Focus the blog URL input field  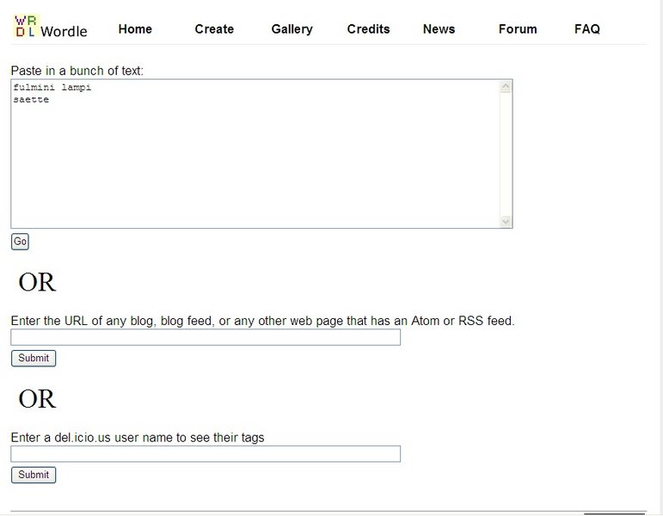click(x=206, y=337)
